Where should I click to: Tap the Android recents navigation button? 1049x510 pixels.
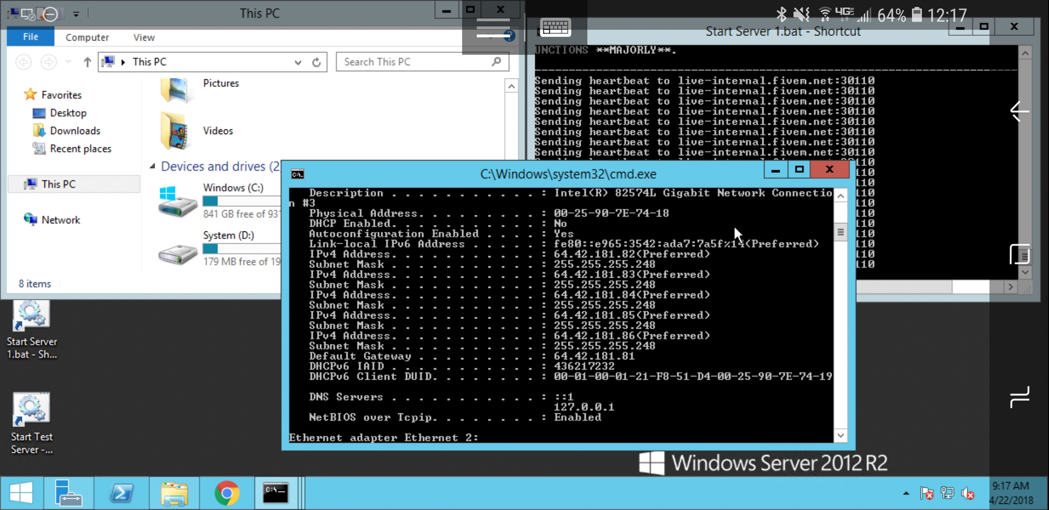[x=1019, y=397]
